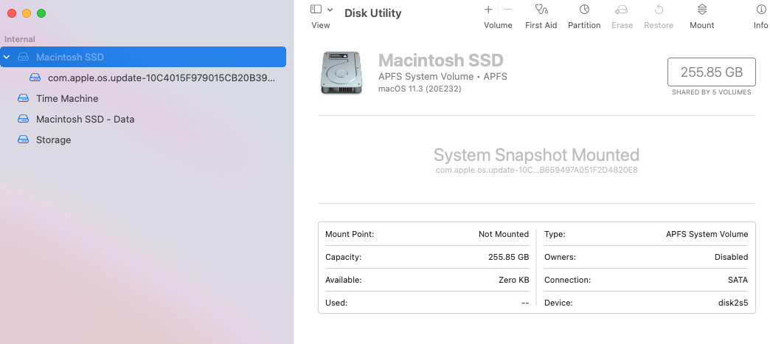Click the disk2s5 device value
Viewport: 770px width, 344px height.
(733, 303)
